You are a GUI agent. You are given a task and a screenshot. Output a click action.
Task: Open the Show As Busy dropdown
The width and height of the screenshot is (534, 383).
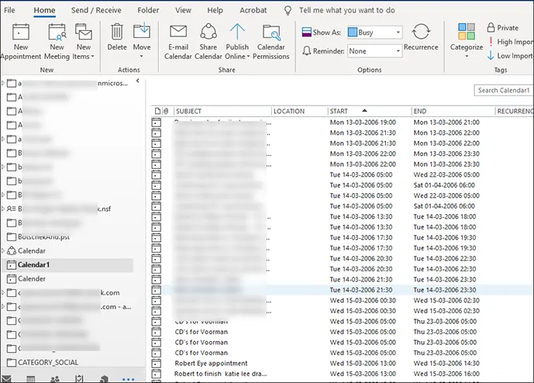click(x=374, y=33)
